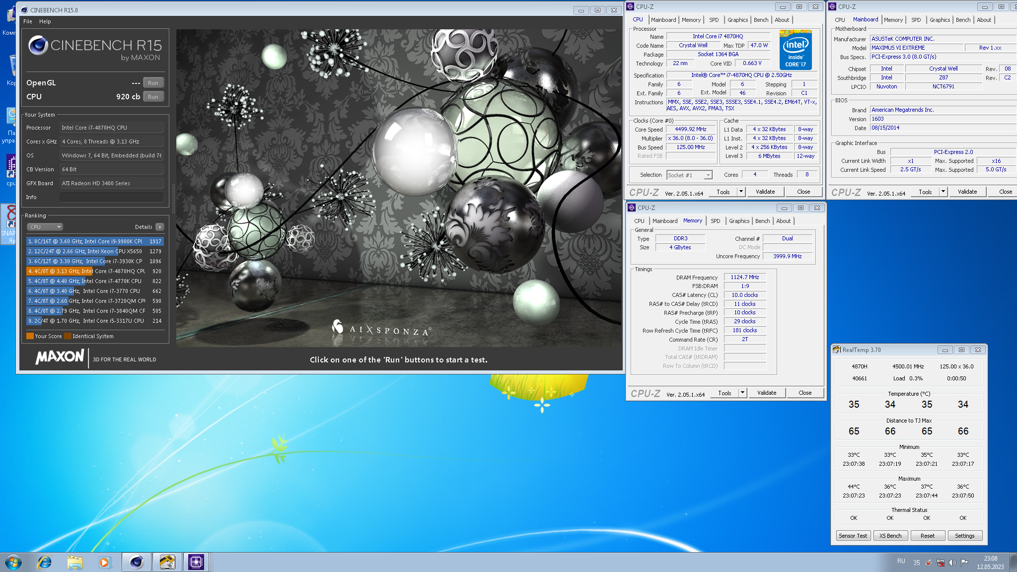Select the i9-9900K ranking row
This screenshot has width=1017, height=572.
(95, 241)
